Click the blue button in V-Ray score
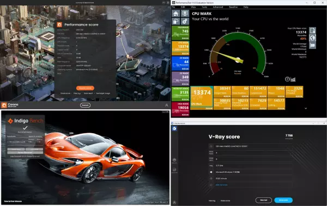 [x=283, y=200]
